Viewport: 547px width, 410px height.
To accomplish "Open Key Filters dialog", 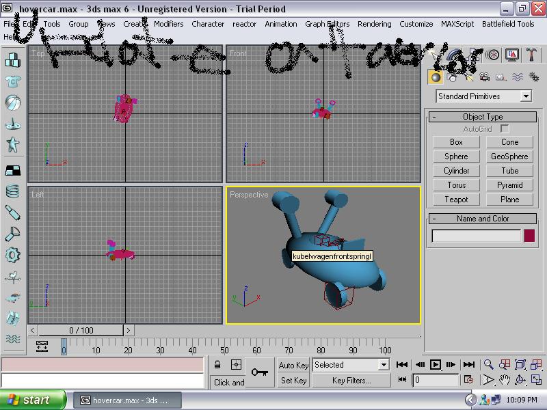I will tap(351, 381).
